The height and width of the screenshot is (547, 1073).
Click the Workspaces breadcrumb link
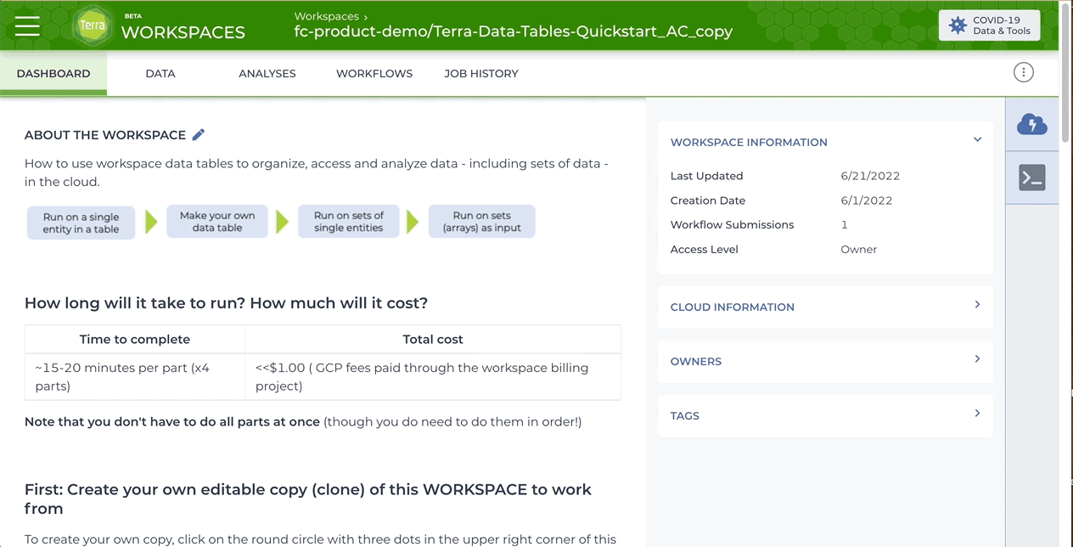327,16
